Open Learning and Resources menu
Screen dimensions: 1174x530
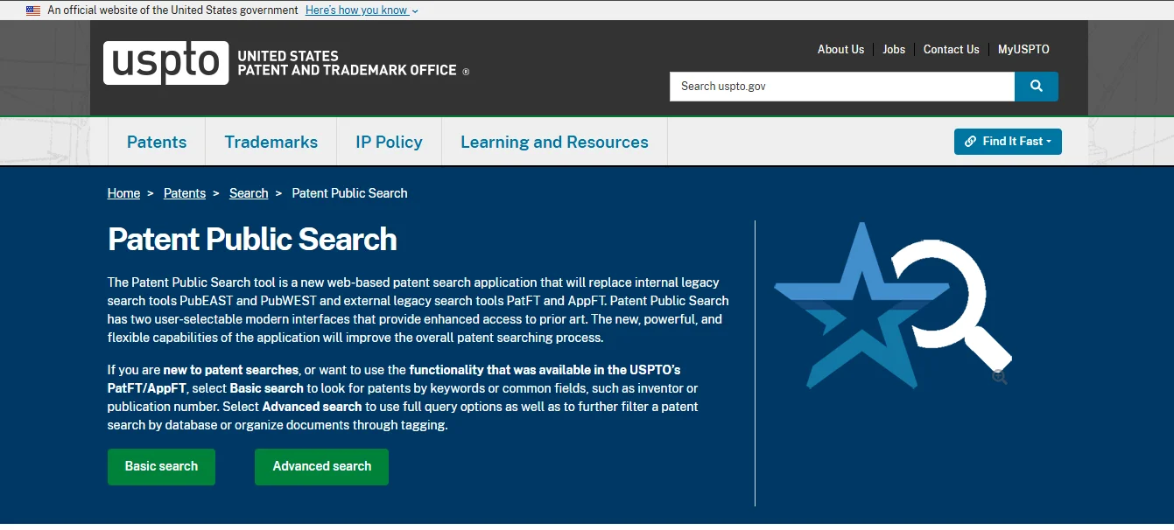(554, 142)
